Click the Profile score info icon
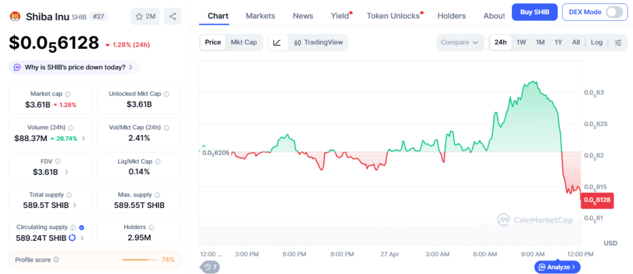The image size is (633, 274). point(56,260)
